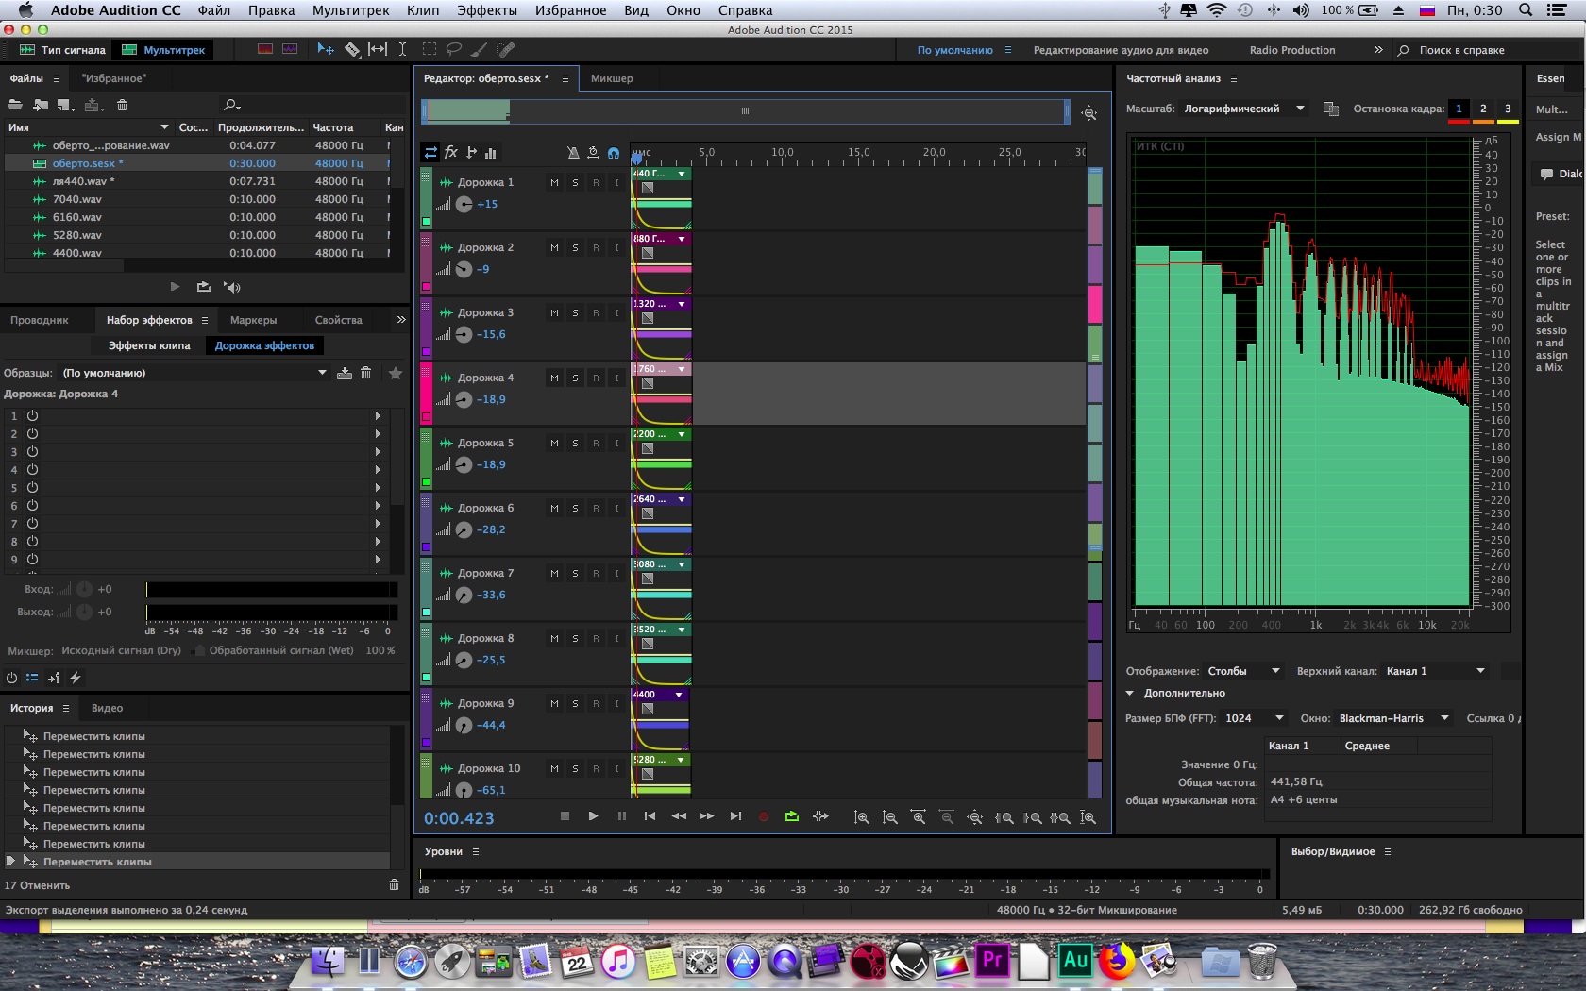Mark effects preset as favorite star
This screenshot has height=991, width=1586.
coord(396,373)
